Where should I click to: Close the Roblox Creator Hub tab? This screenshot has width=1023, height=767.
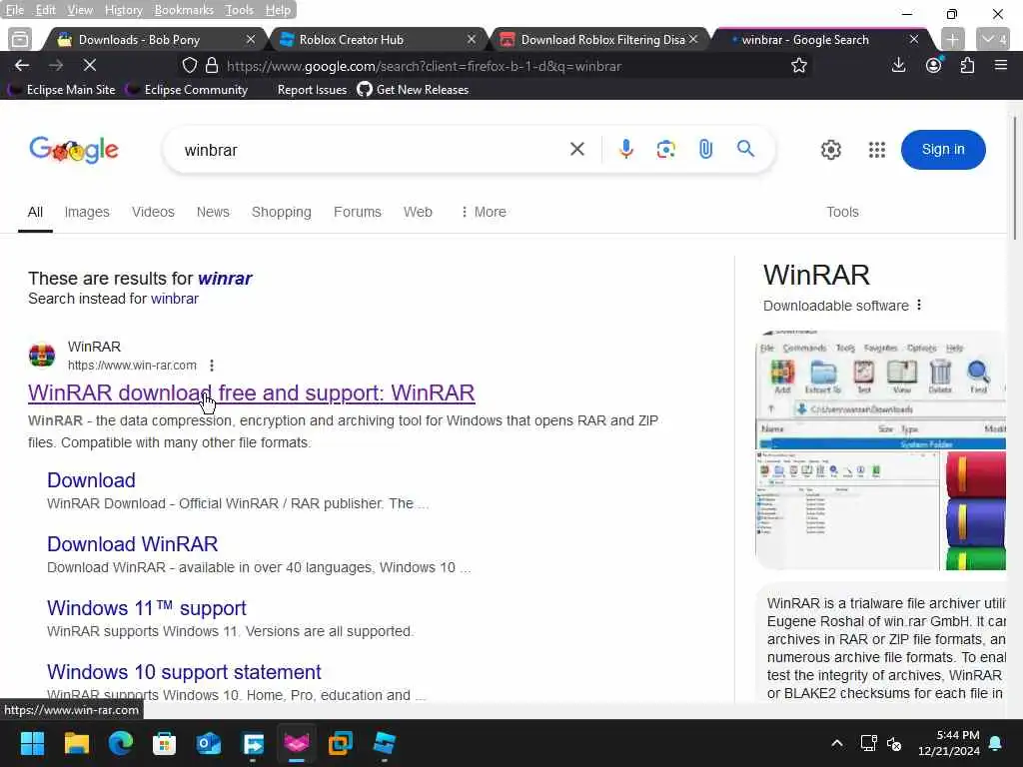(x=472, y=40)
